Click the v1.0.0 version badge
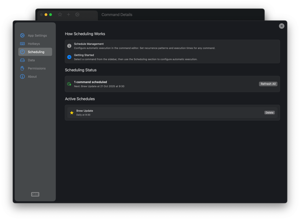The height and width of the screenshot is (220, 300). [x=35, y=194]
